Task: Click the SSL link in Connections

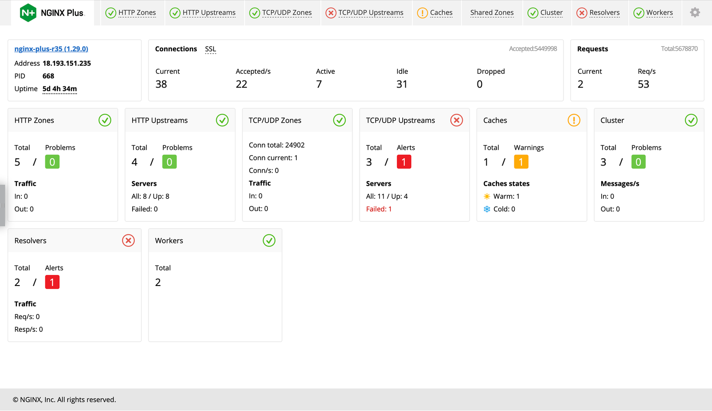Action: click(x=210, y=49)
